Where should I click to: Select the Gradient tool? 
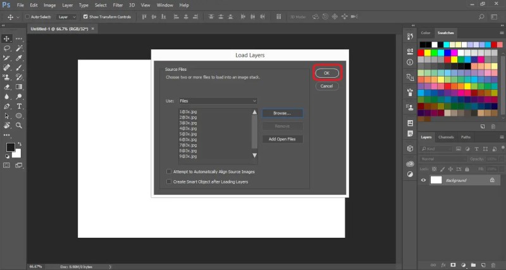(19, 87)
